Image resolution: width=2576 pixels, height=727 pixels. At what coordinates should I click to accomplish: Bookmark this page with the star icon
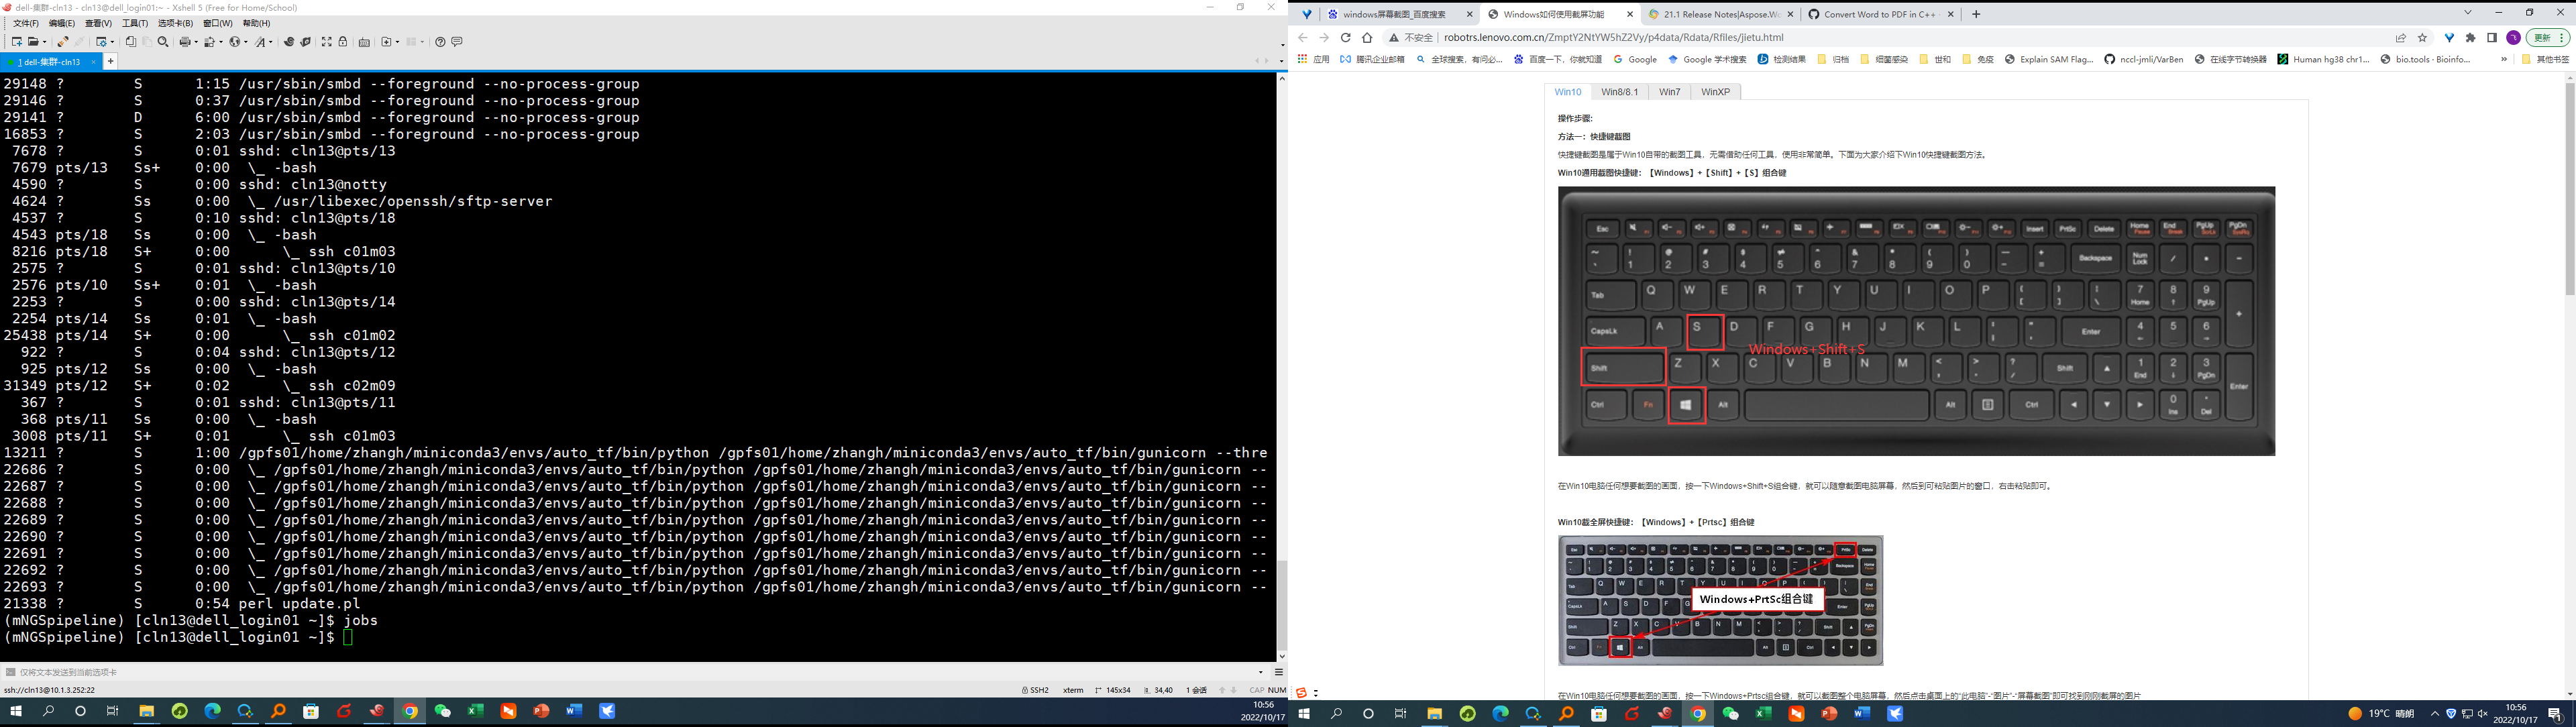click(x=2423, y=38)
